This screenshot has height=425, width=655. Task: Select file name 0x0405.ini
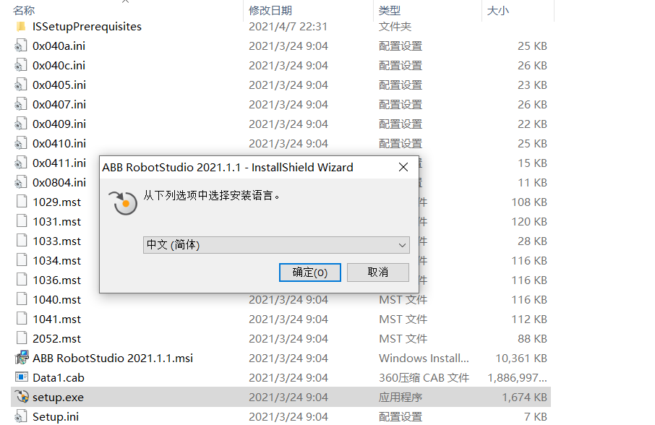click(59, 85)
